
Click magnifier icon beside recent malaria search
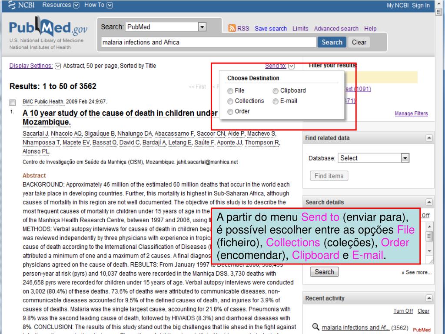click(x=315, y=327)
